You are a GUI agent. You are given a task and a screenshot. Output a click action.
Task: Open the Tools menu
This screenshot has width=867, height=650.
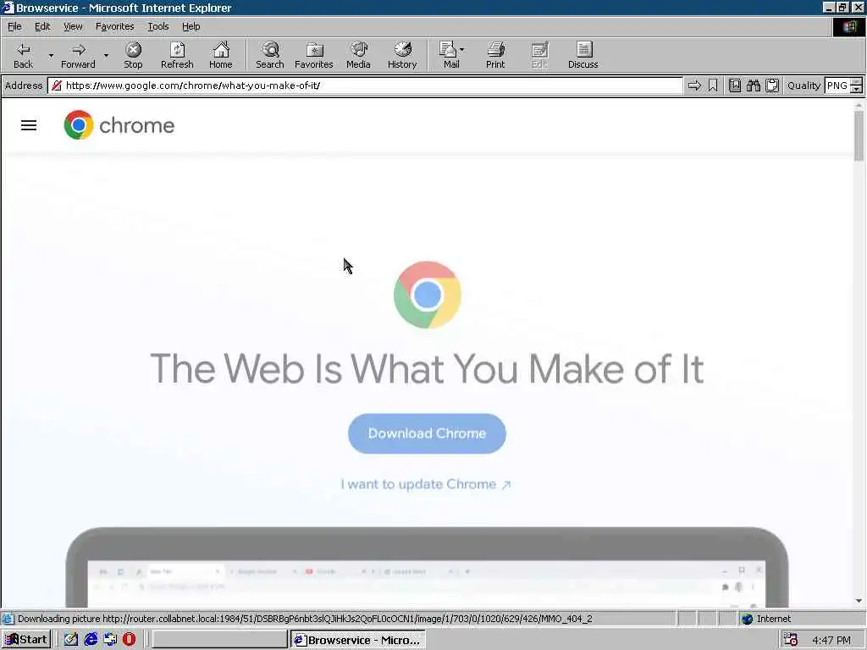coord(158,26)
